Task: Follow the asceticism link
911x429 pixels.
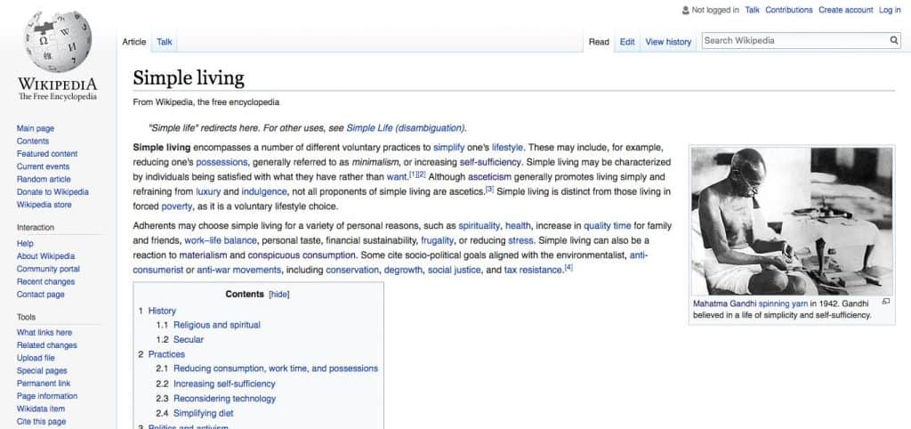Action: click(x=490, y=177)
